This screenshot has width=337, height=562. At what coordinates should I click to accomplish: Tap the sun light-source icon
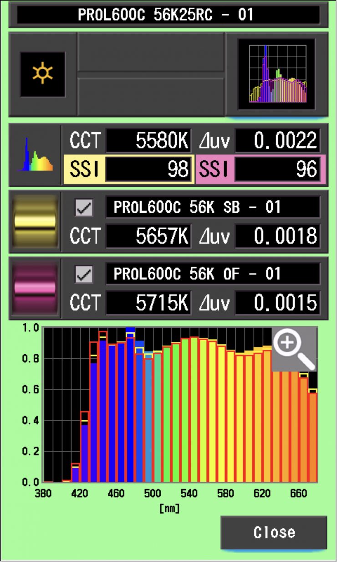click(42, 74)
